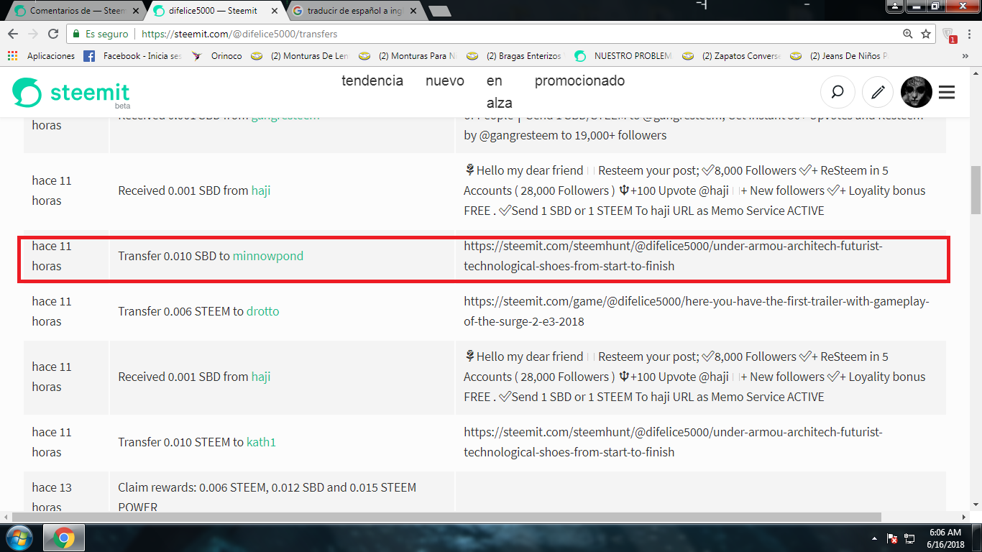Open the promocionado menu item
982x552 pixels.
579,80
